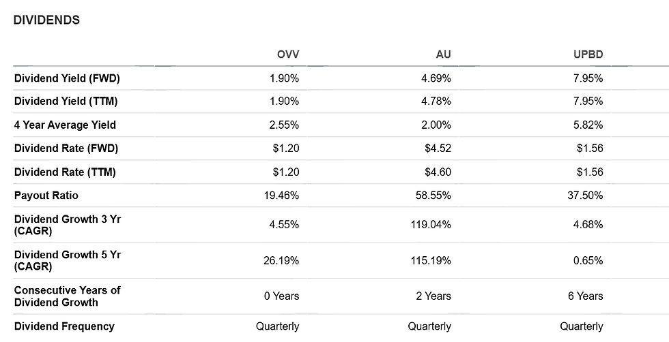Click the OVV column header
Viewport: 669px width, 342px height.
pos(288,55)
